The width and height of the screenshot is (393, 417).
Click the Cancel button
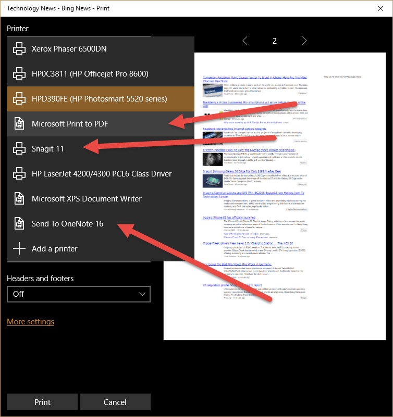click(115, 402)
